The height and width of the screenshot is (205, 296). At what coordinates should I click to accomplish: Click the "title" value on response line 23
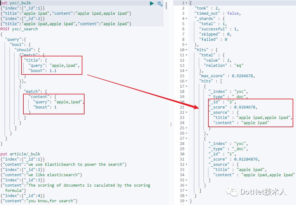pyautogui.click(x=263, y=118)
